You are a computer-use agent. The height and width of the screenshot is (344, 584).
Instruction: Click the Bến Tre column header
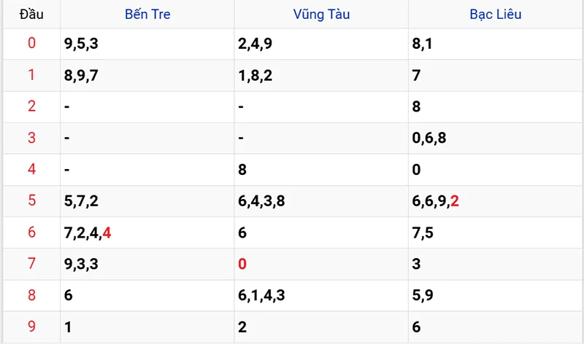[x=147, y=14]
